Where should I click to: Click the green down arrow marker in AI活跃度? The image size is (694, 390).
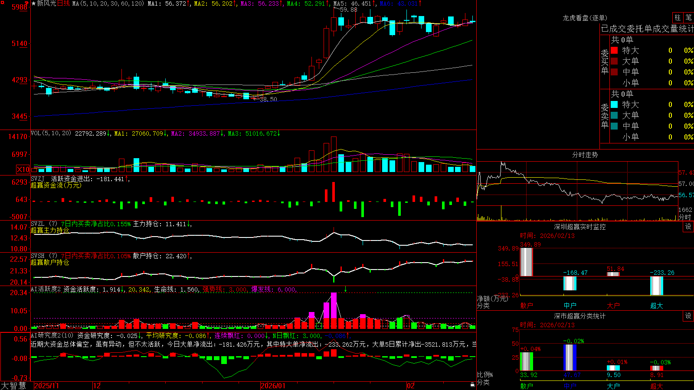click(x=346, y=289)
